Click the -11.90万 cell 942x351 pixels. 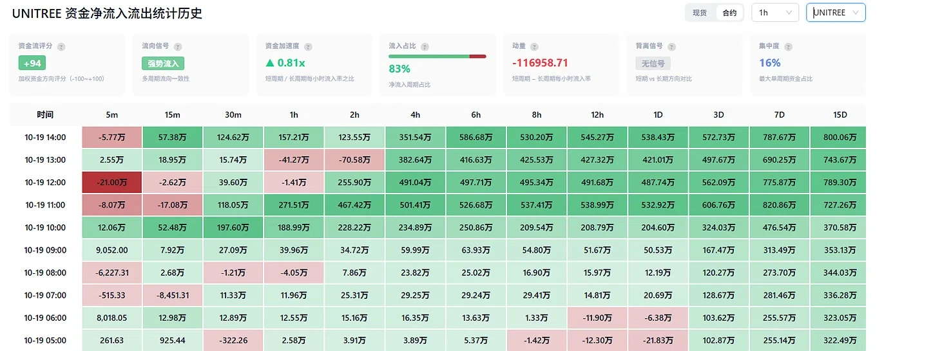click(597, 318)
